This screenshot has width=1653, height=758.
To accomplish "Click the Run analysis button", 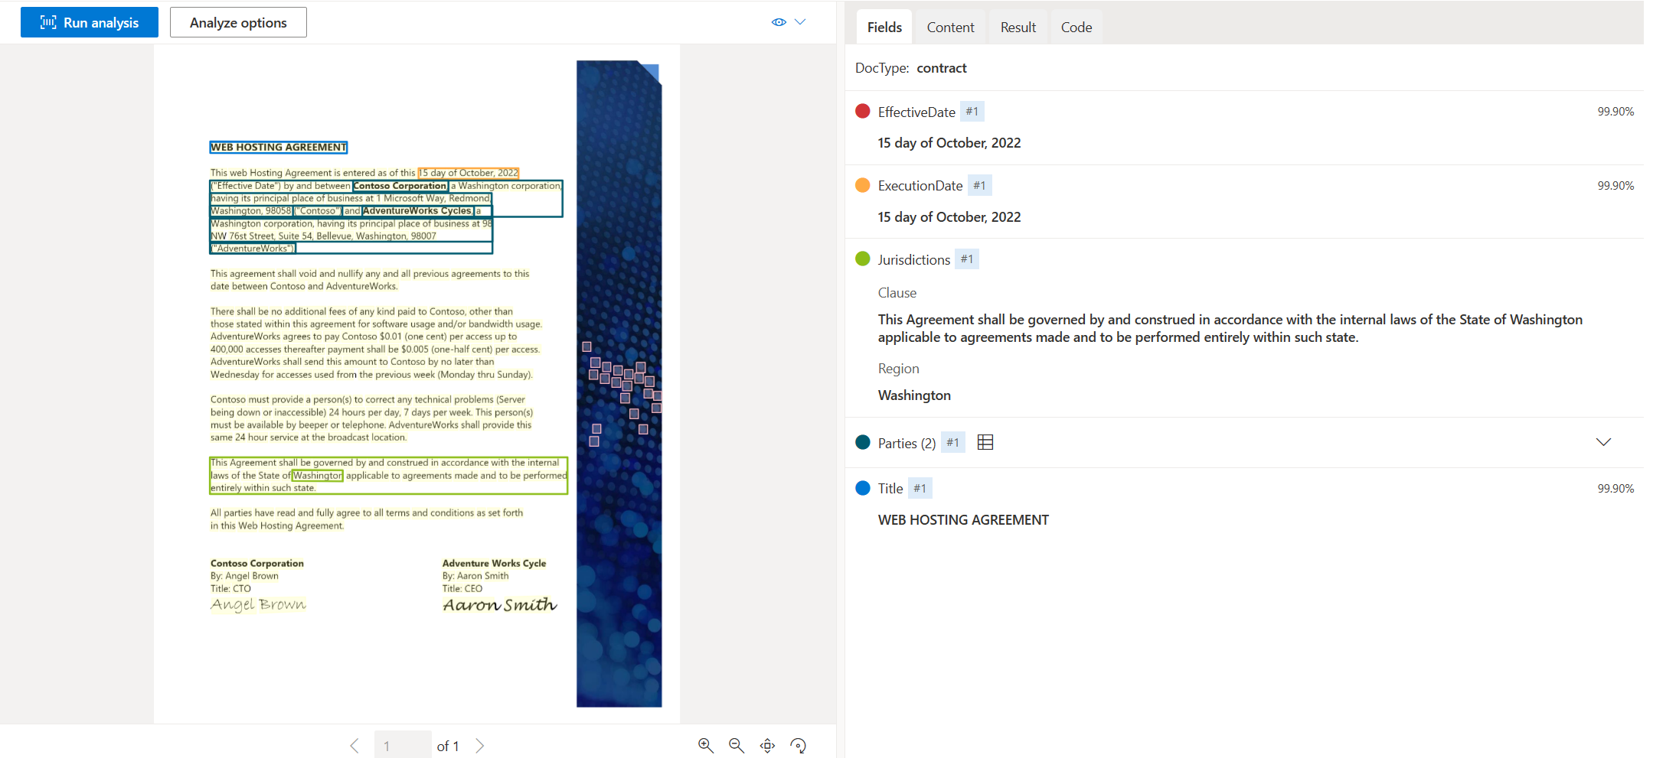I will (x=89, y=22).
